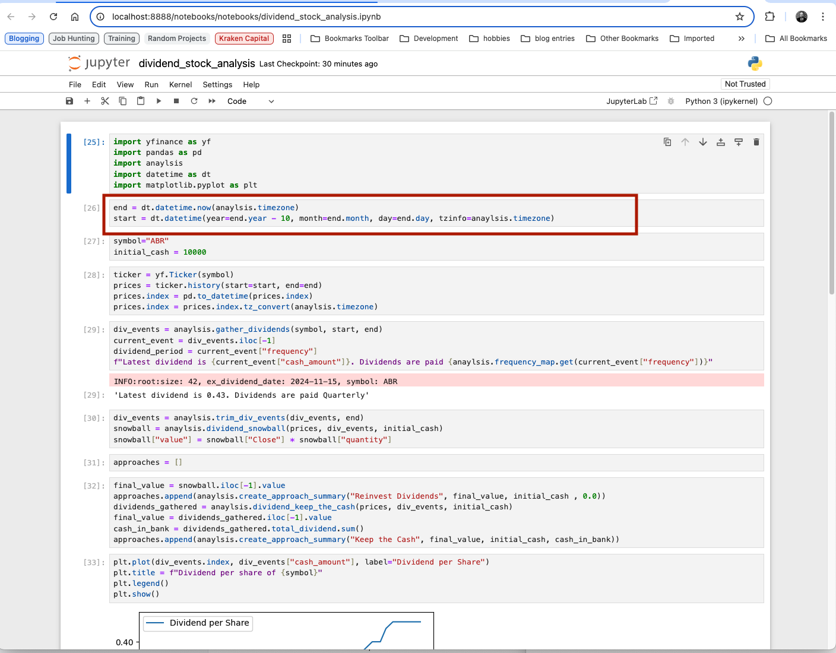
Task: Interrupt the kernel with the stop icon
Action: pyautogui.click(x=176, y=101)
